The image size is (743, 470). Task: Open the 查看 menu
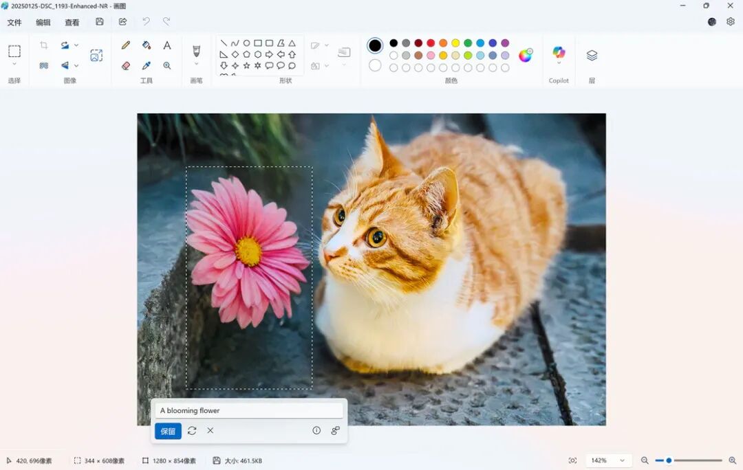point(72,22)
